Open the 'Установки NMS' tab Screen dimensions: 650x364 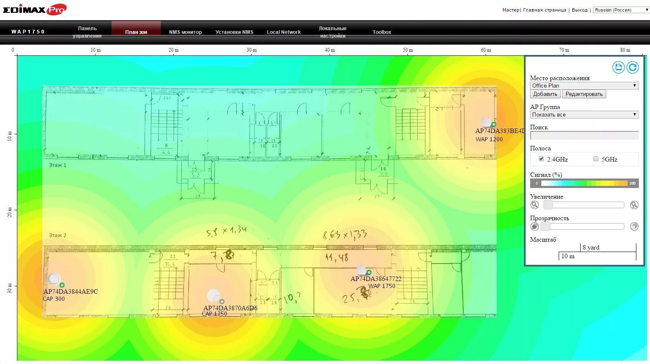pos(234,32)
